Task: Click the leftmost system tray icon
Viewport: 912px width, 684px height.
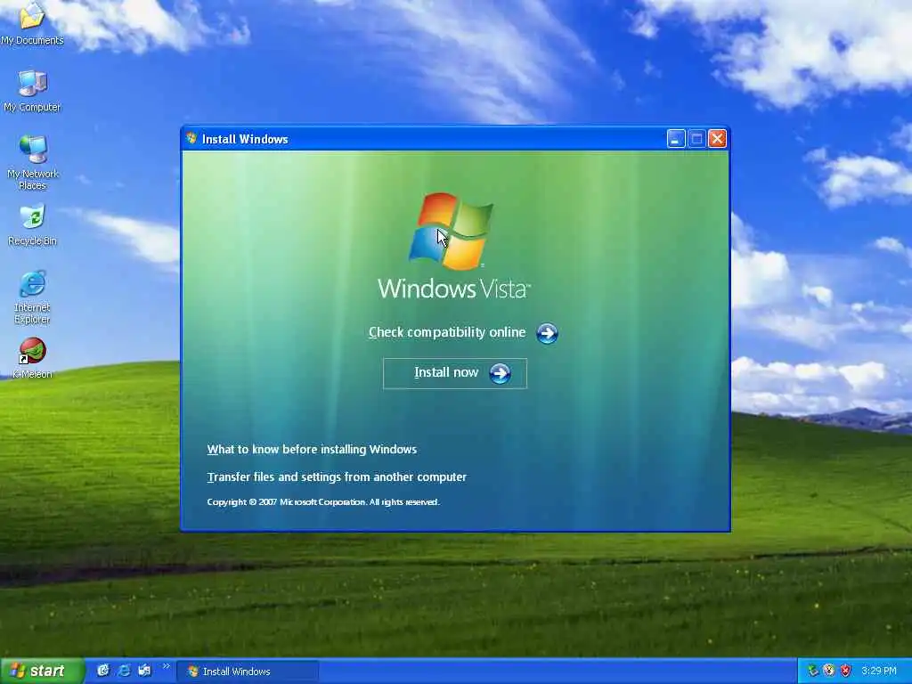Action: coord(813,671)
